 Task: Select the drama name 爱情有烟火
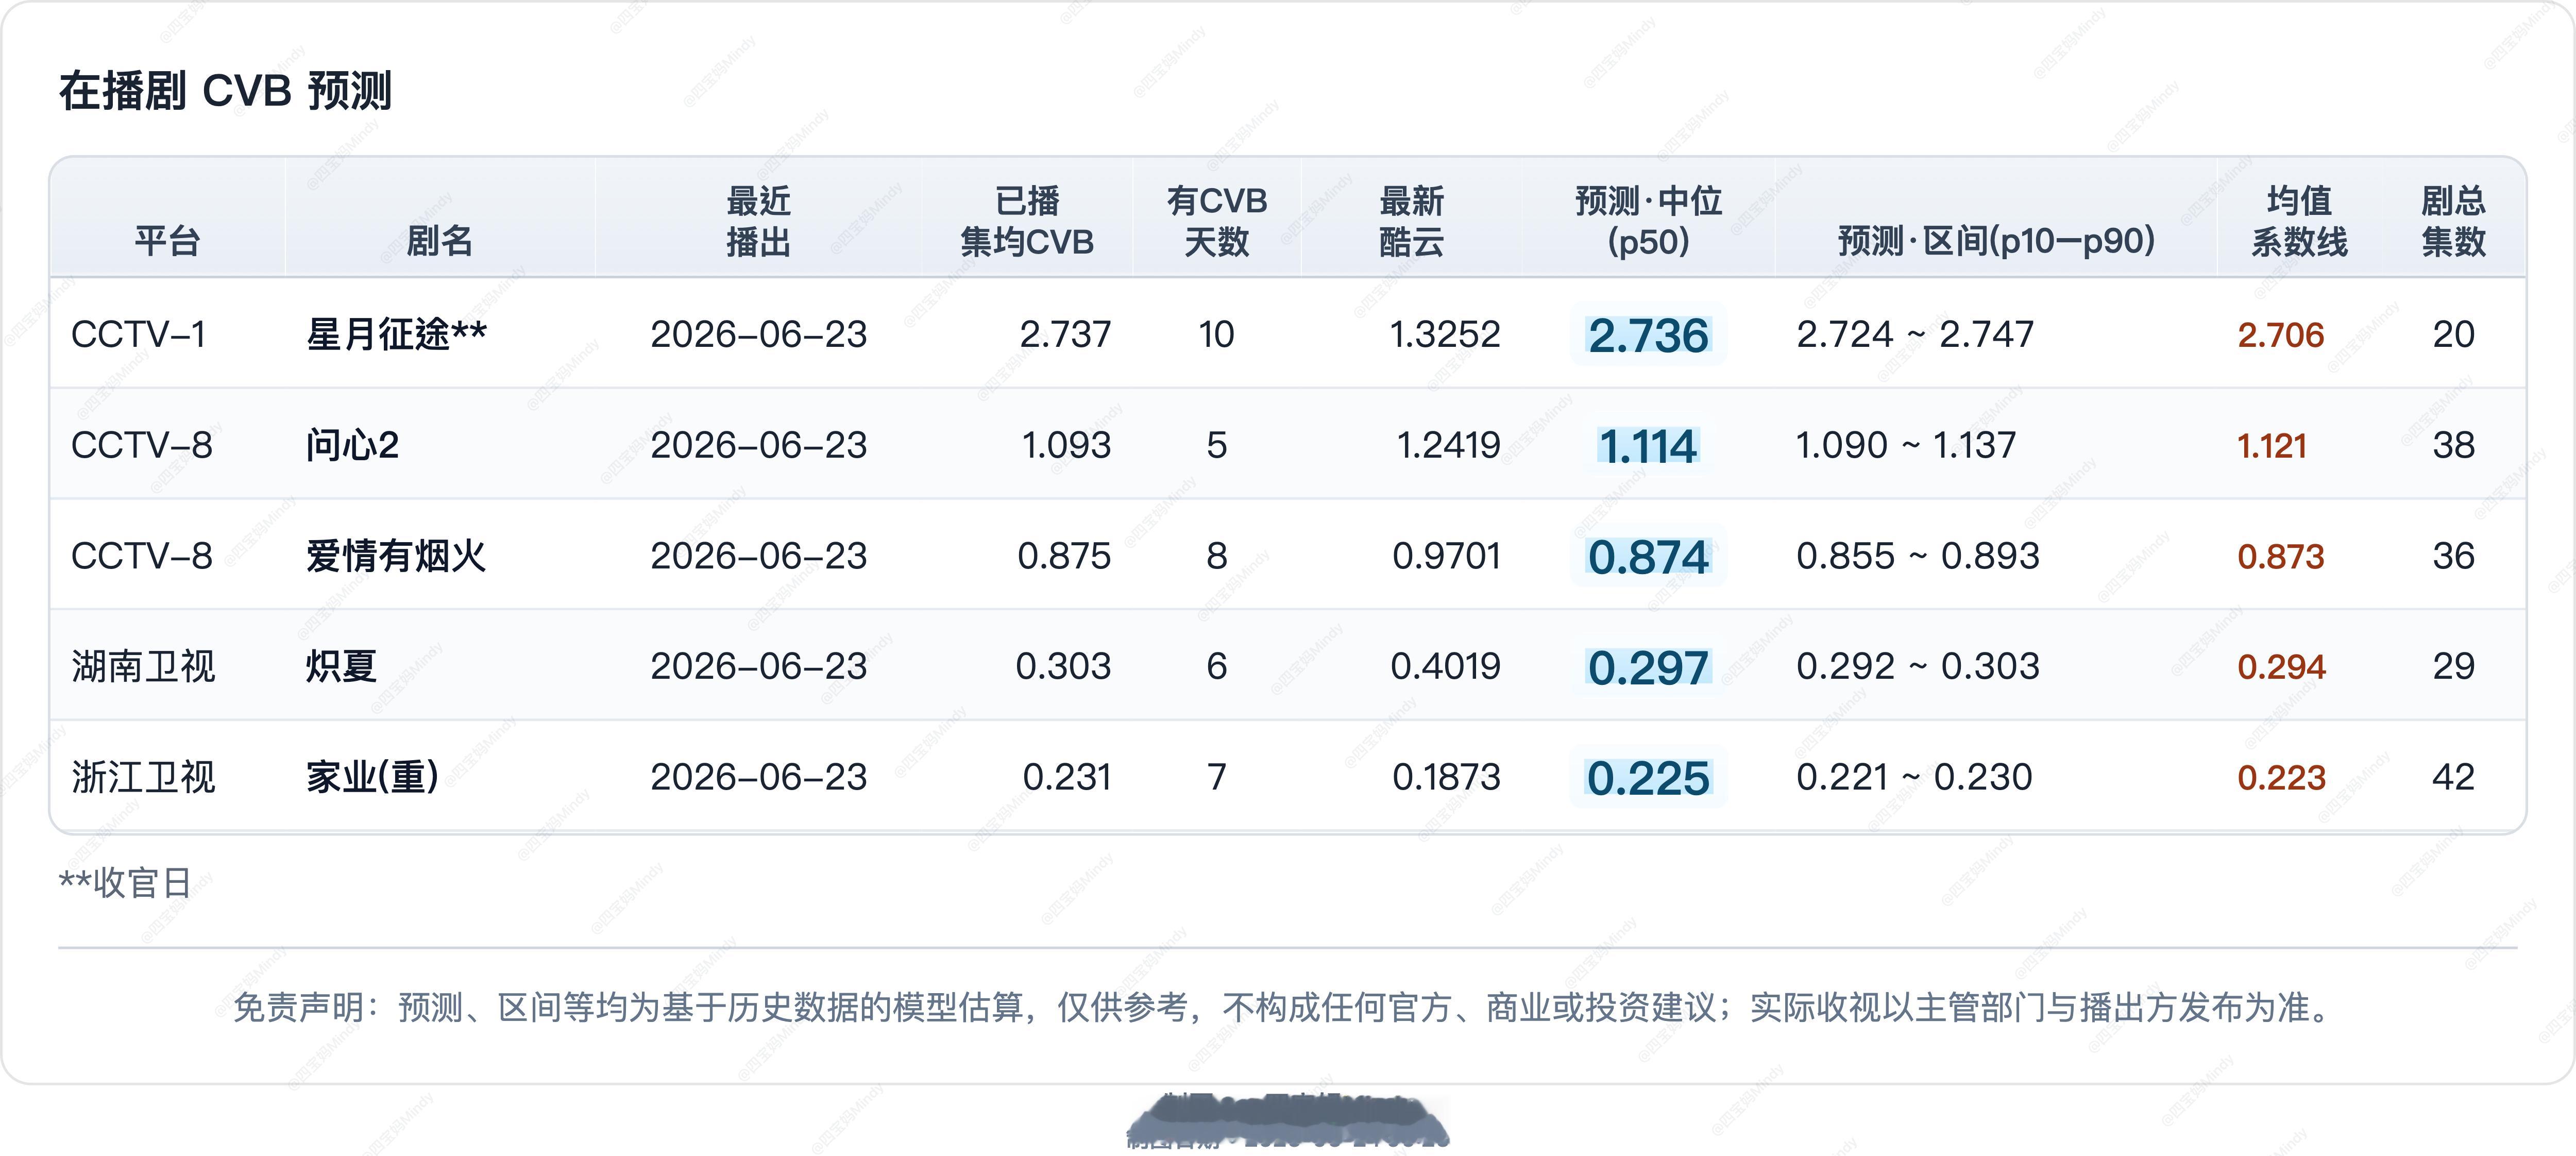pyautogui.click(x=396, y=556)
